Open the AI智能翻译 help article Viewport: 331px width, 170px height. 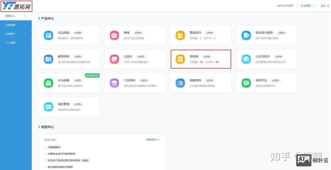54,147
